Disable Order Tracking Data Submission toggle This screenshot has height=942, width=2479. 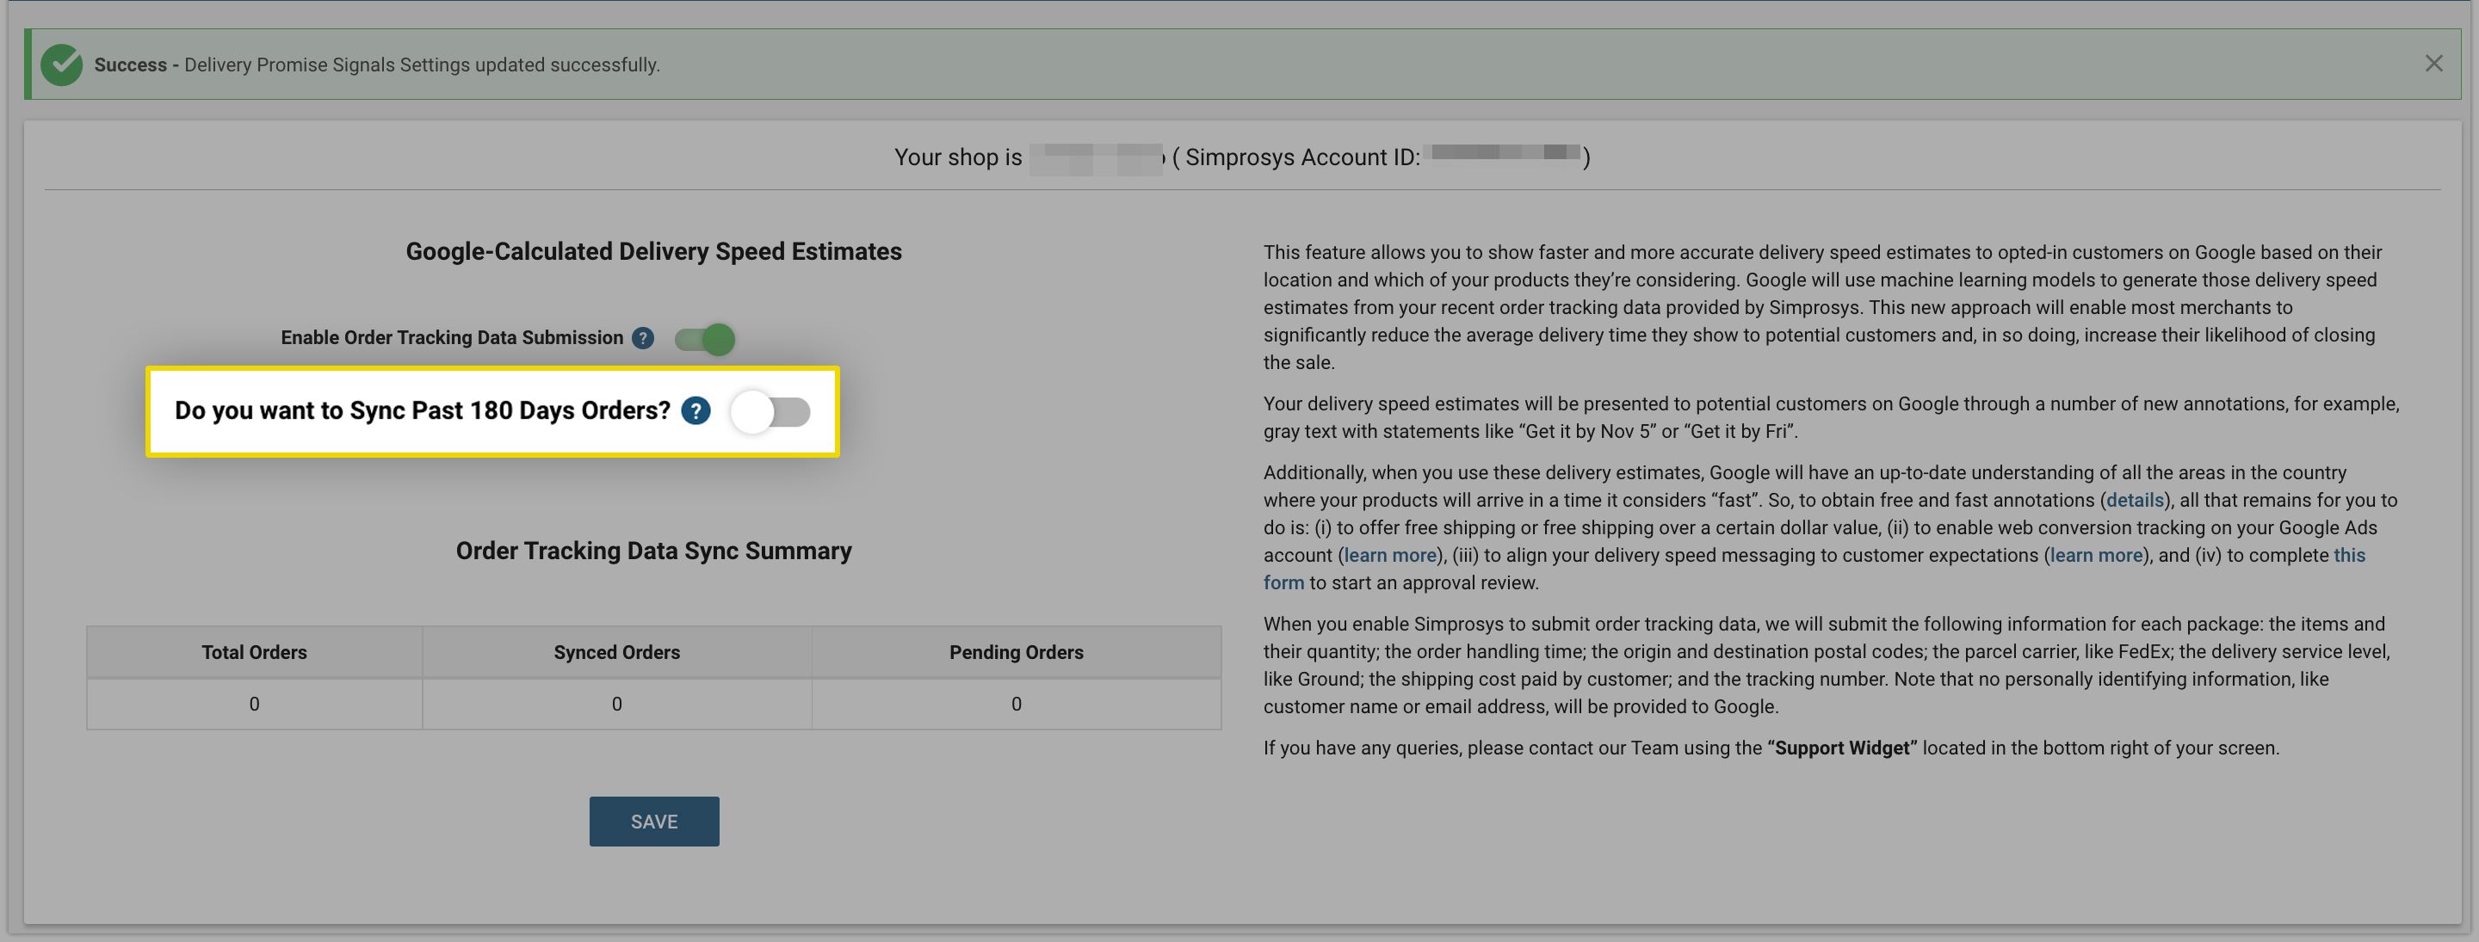click(706, 339)
